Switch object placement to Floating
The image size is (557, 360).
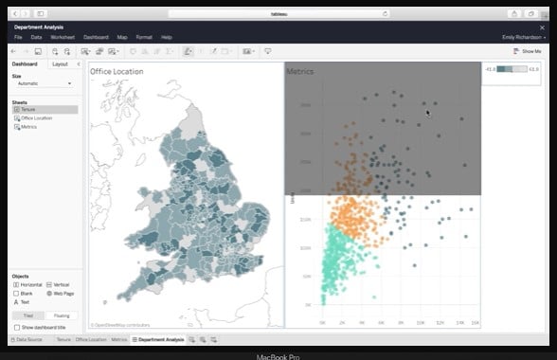click(x=62, y=315)
